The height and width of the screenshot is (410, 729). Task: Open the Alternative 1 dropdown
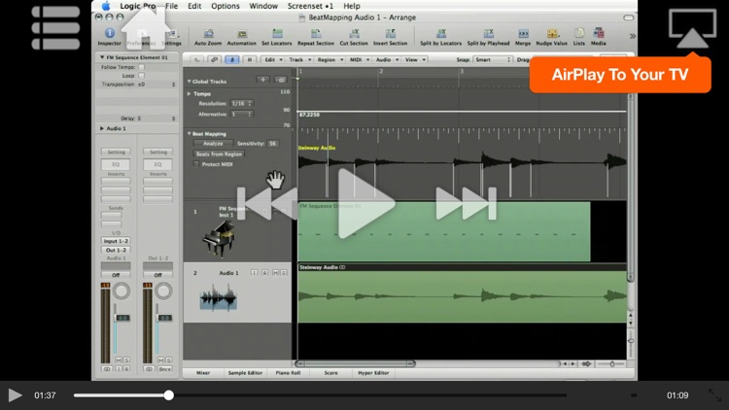pyautogui.click(x=241, y=114)
